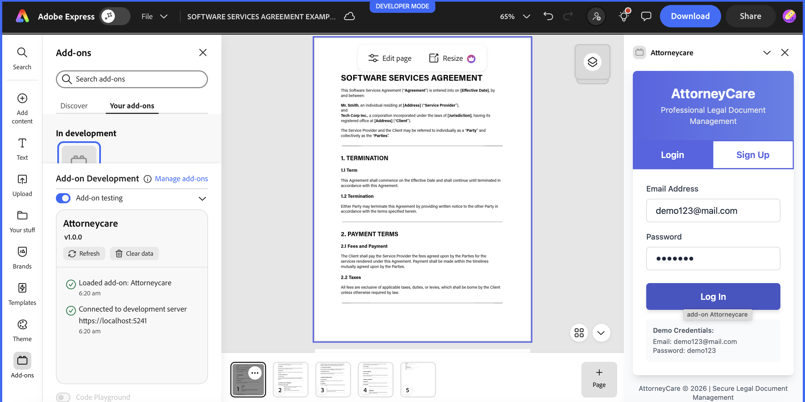Click the undo arrow icon

548,16
